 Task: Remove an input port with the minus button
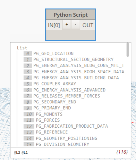point(75,24)
